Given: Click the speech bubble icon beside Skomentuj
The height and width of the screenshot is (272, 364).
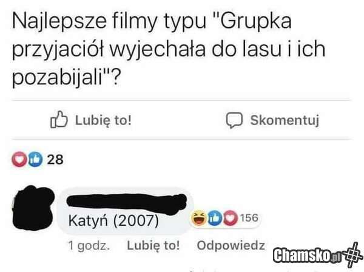Looking at the screenshot, I should coord(234,120).
